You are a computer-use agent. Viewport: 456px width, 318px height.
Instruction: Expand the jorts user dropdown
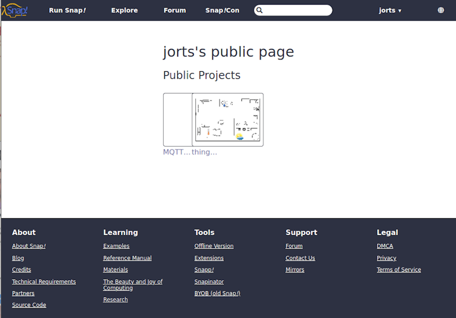(x=390, y=10)
